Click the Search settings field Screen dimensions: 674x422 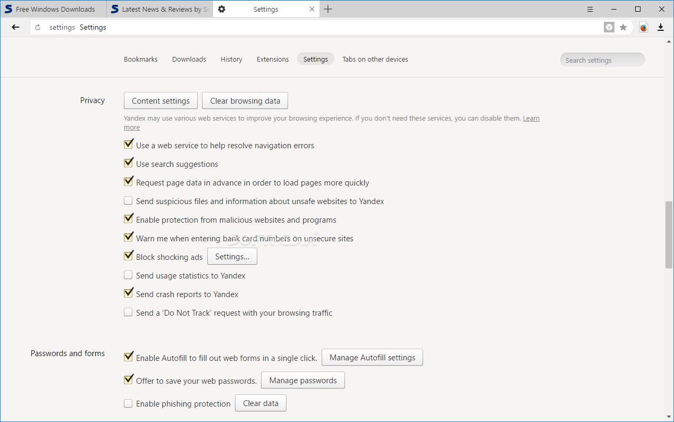pyautogui.click(x=602, y=60)
